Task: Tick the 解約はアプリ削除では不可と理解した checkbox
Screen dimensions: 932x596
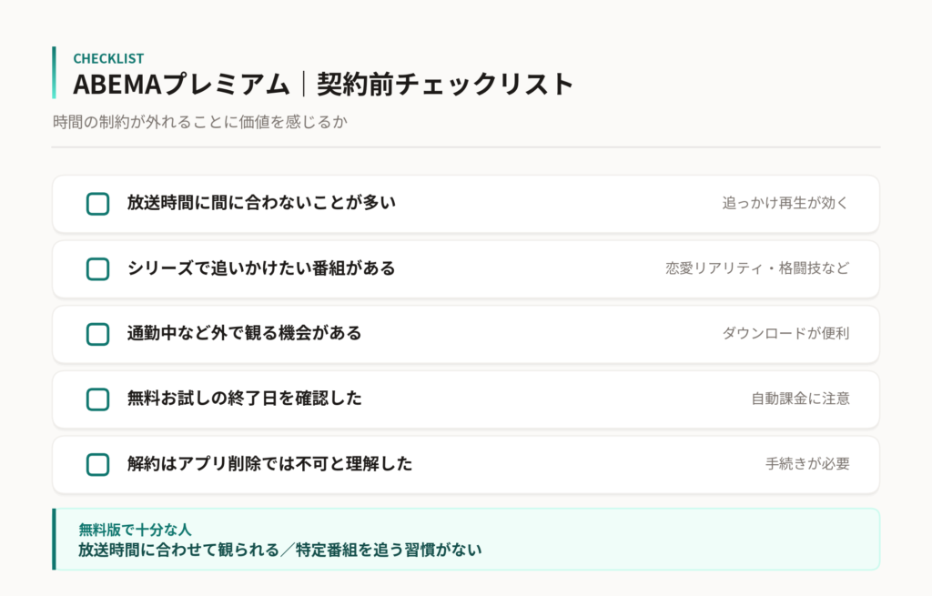Action: tap(98, 465)
